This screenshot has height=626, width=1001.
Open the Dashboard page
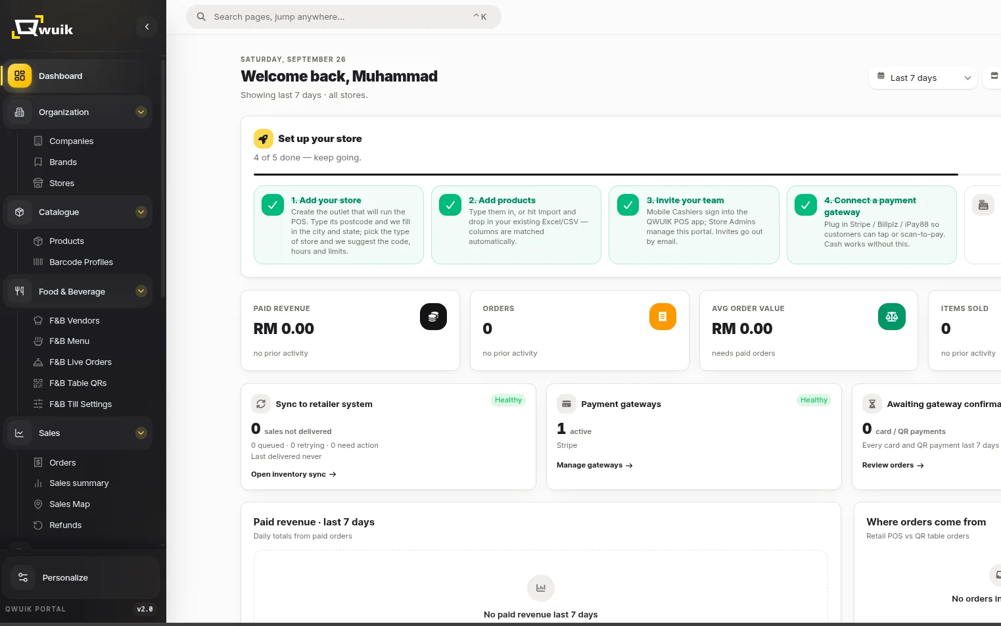pyautogui.click(x=78, y=76)
